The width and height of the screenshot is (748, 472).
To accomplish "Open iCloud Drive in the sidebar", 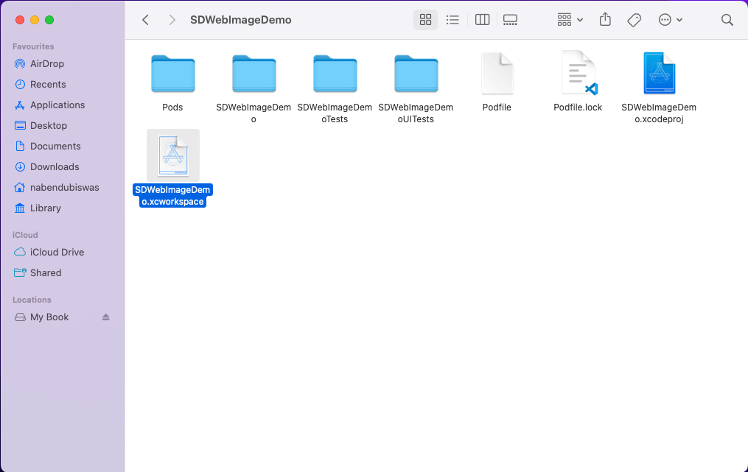I will 57,252.
